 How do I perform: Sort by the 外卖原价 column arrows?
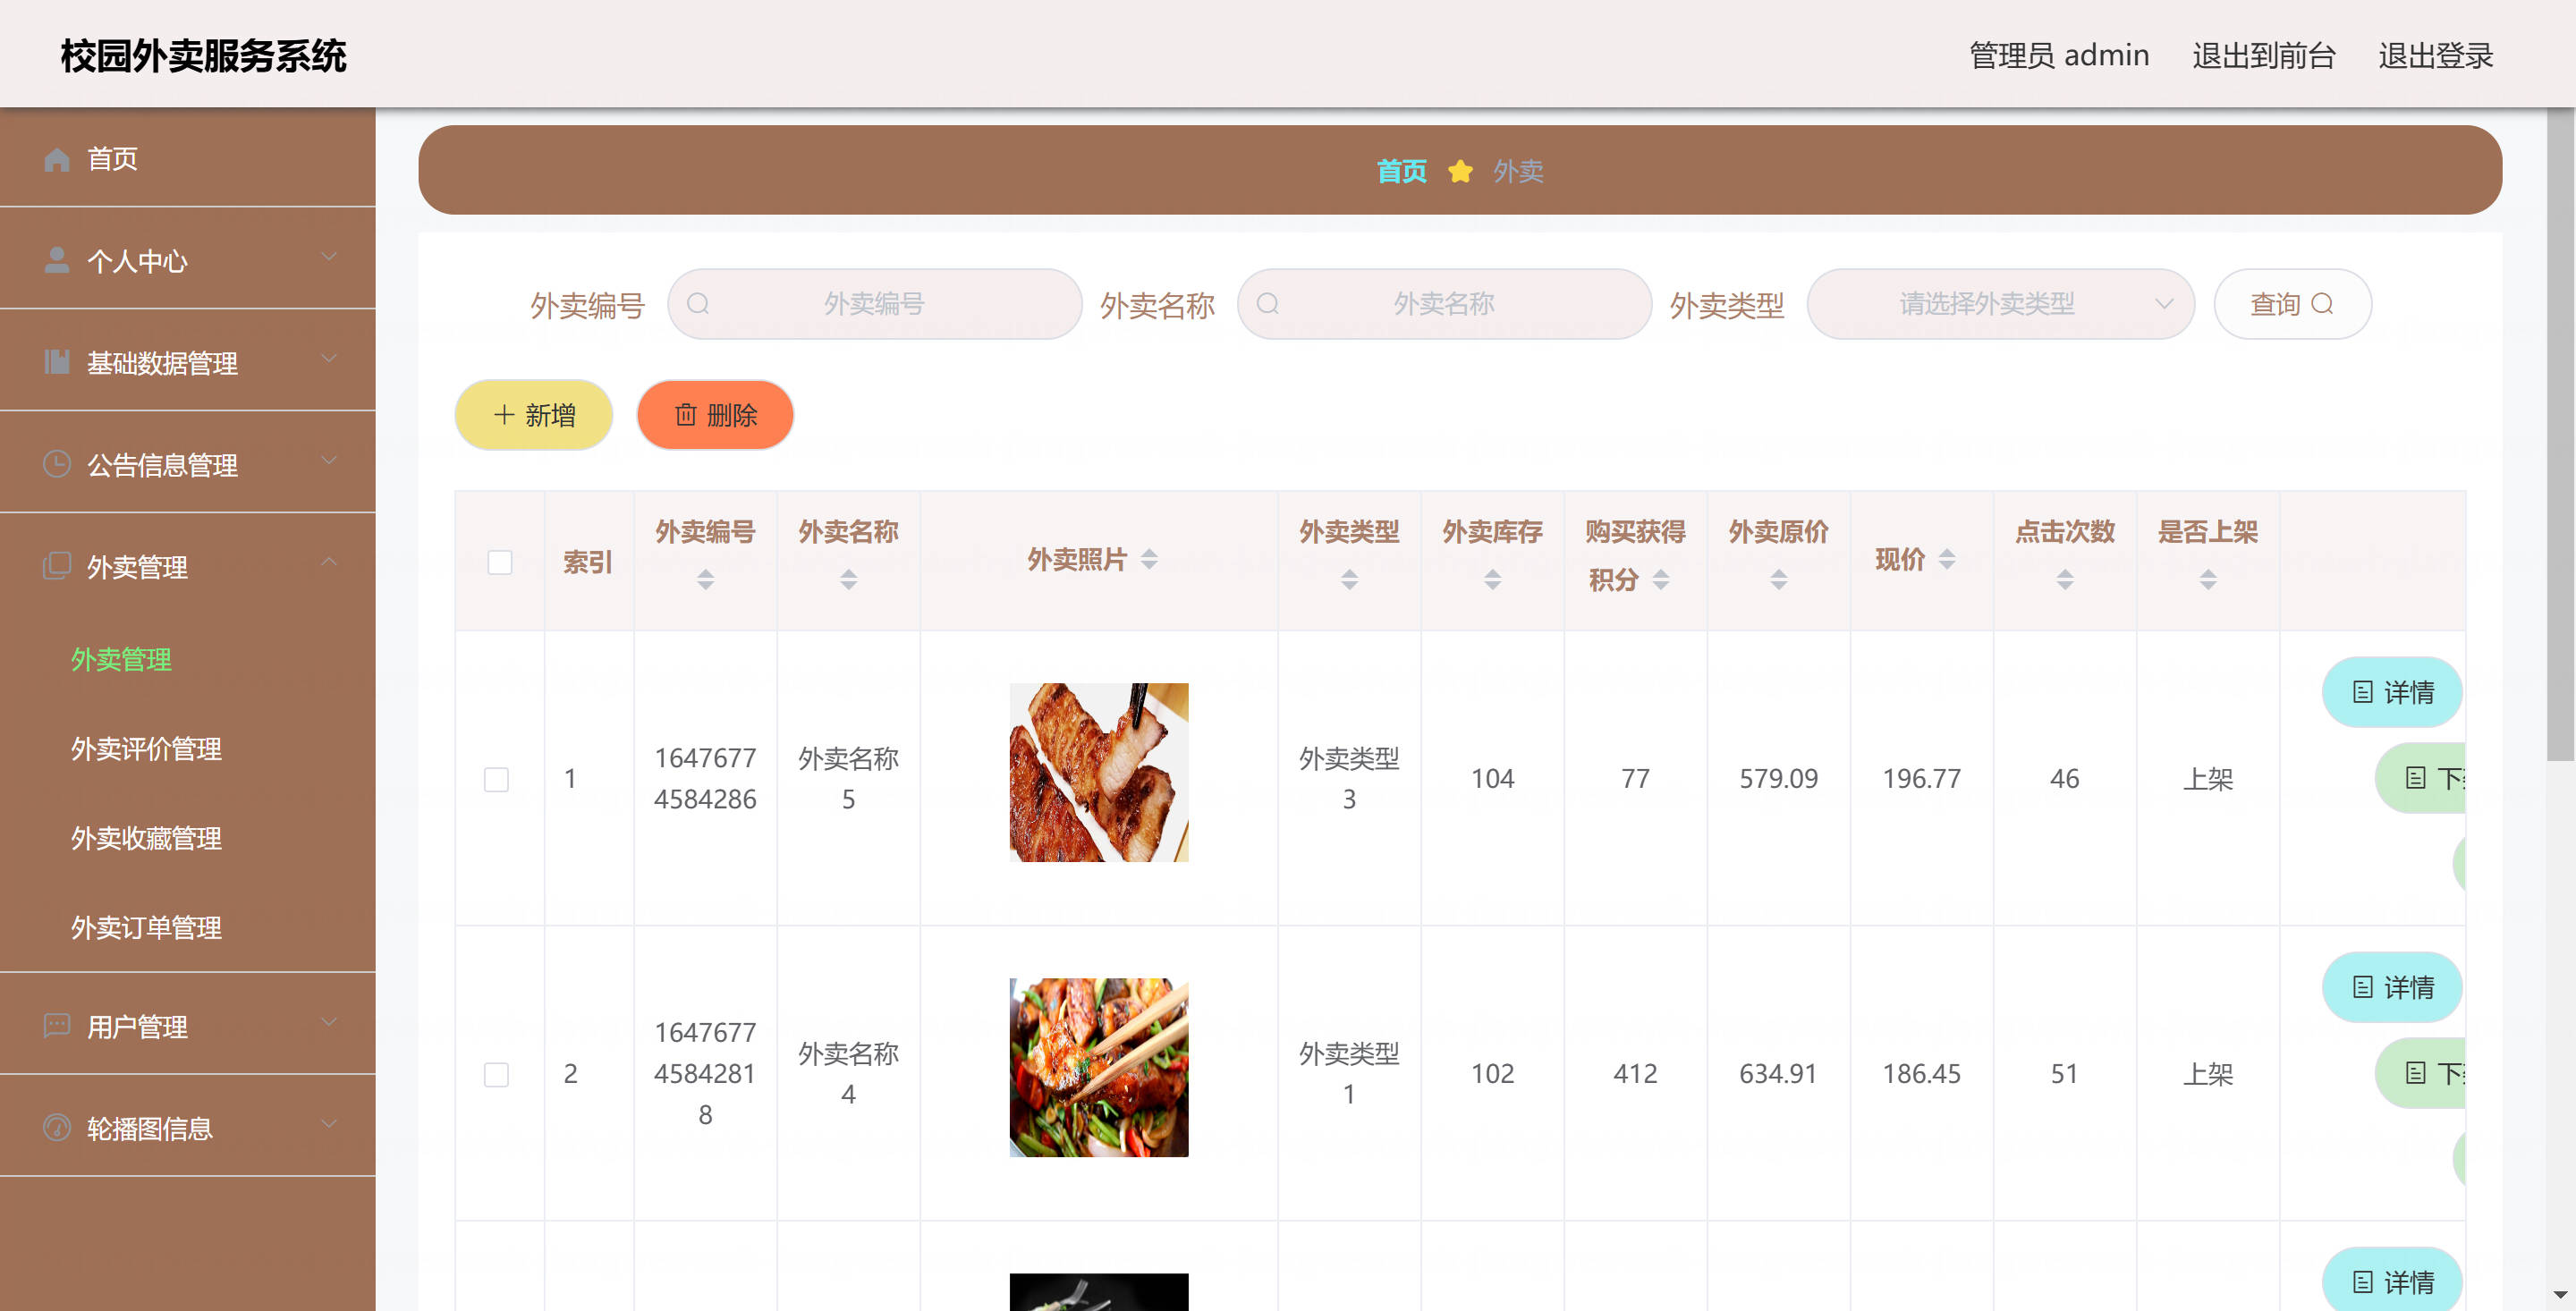coord(1779,579)
